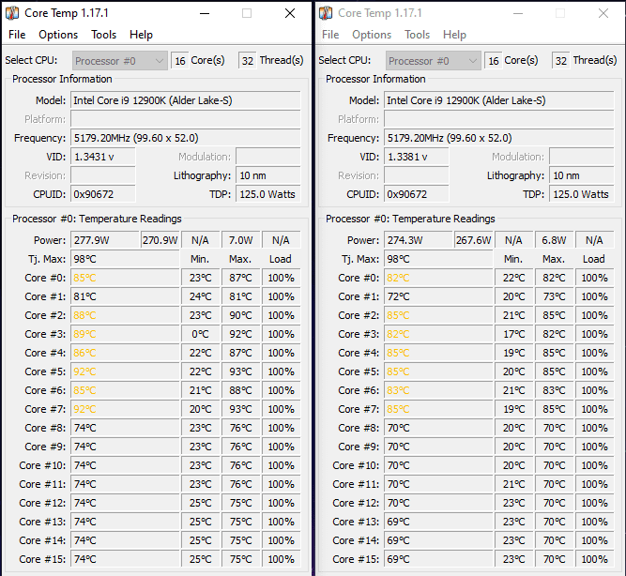Click the VID field showing 1.3381 v
This screenshot has height=576, width=626.
tap(416, 157)
